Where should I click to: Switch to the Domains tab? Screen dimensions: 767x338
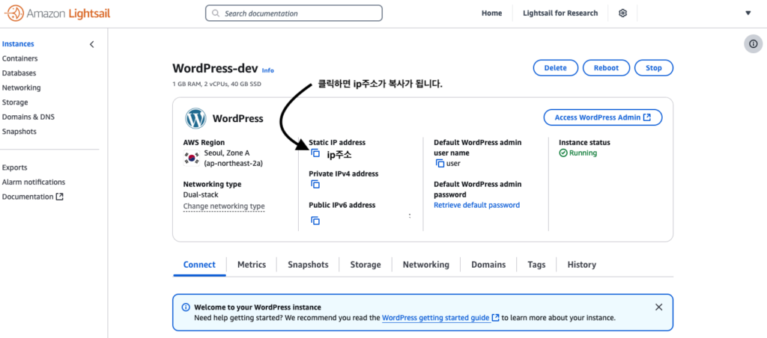(488, 265)
